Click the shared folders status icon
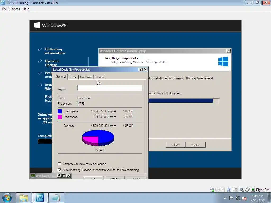The image size is (271, 203). pyautogui.click(x=236, y=190)
